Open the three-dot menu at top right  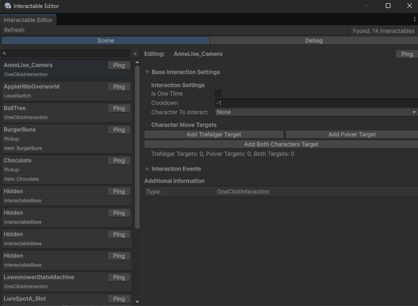(414, 18)
